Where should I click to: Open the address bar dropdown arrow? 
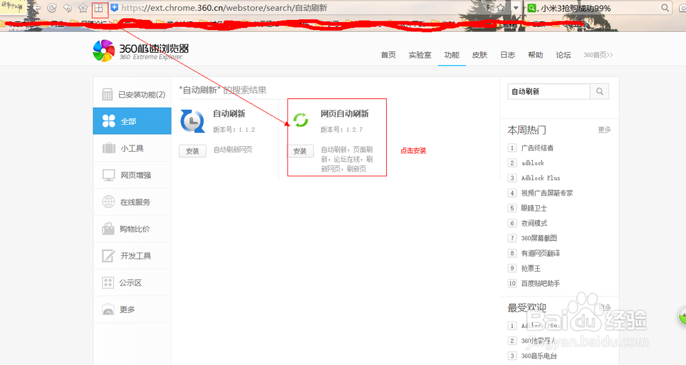[517, 8]
